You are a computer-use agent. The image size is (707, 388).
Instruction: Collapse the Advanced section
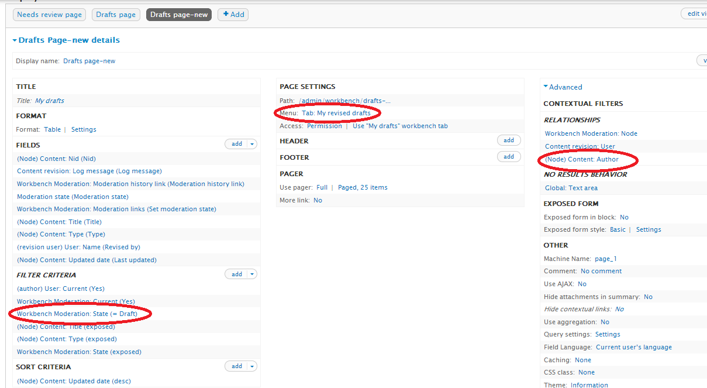563,87
